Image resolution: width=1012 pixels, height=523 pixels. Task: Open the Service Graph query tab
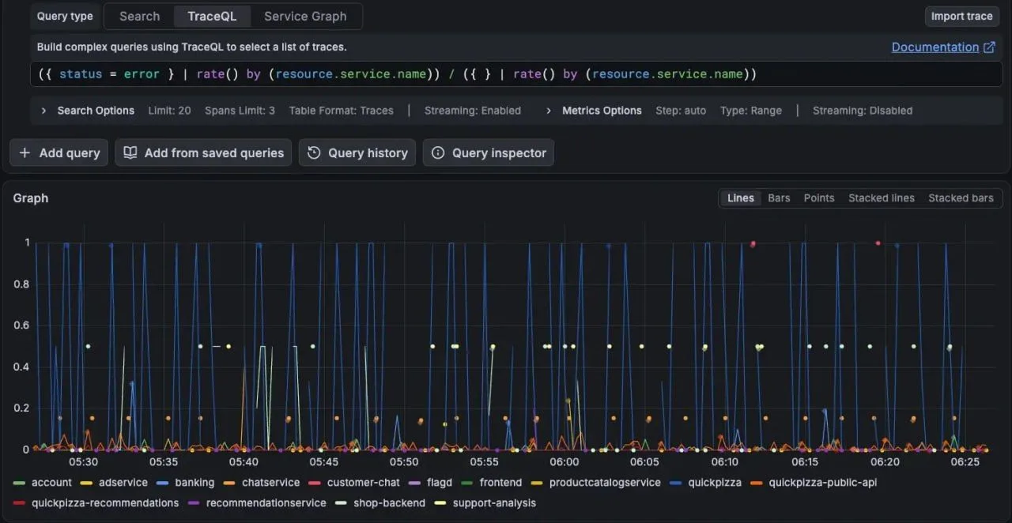point(305,16)
